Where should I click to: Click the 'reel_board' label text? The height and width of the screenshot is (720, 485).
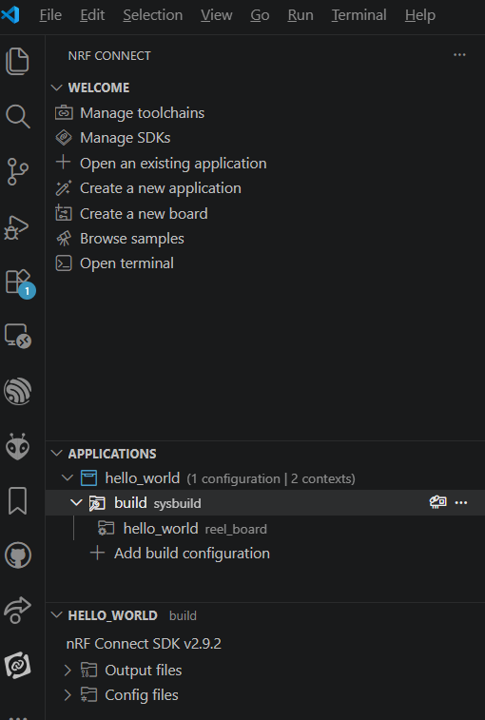[x=236, y=529]
